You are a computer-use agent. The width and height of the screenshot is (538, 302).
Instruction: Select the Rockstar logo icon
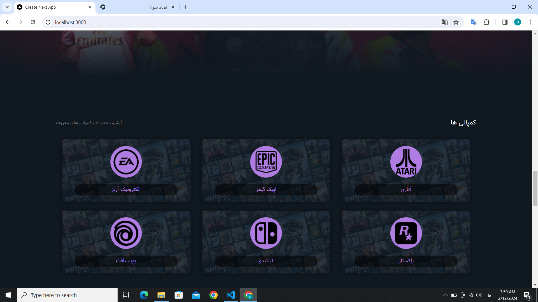406,233
